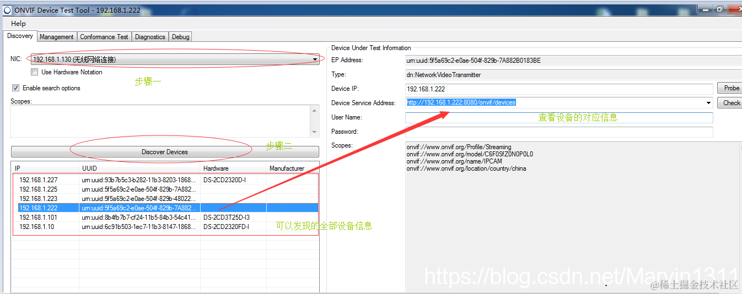Sort by Hardware column header
The image size is (742, 294).
coord(233,168)
